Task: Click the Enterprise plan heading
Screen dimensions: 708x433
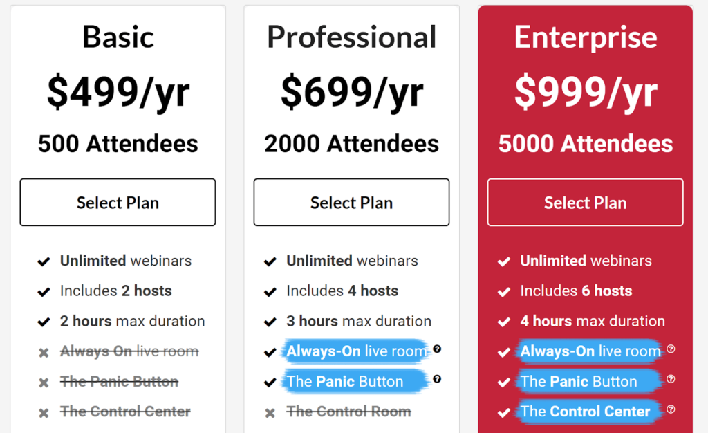Action: [586, 37]
